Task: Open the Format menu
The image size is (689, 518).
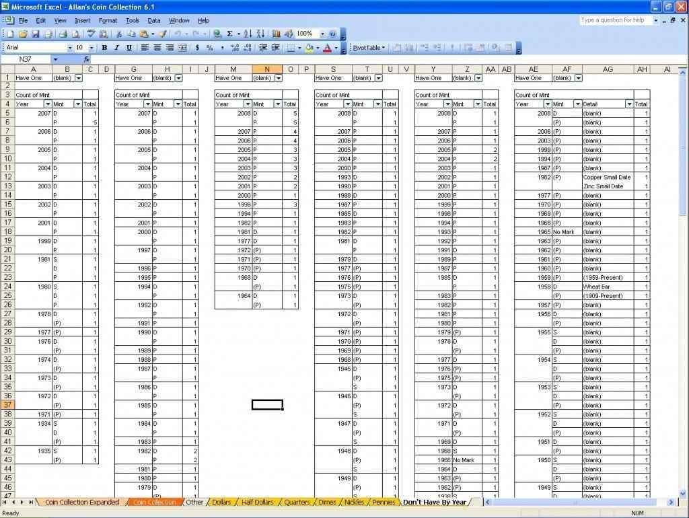Action: point(108,20)
